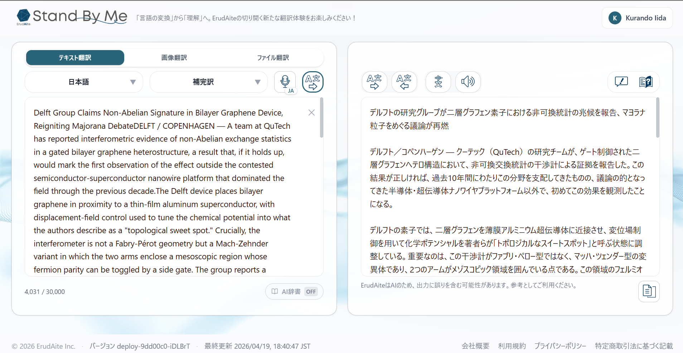Image resolution: width=683 pixels, height=353 pixels.
Task: Select the テキスト翻訳 tab
Action: tap(75, 58)
